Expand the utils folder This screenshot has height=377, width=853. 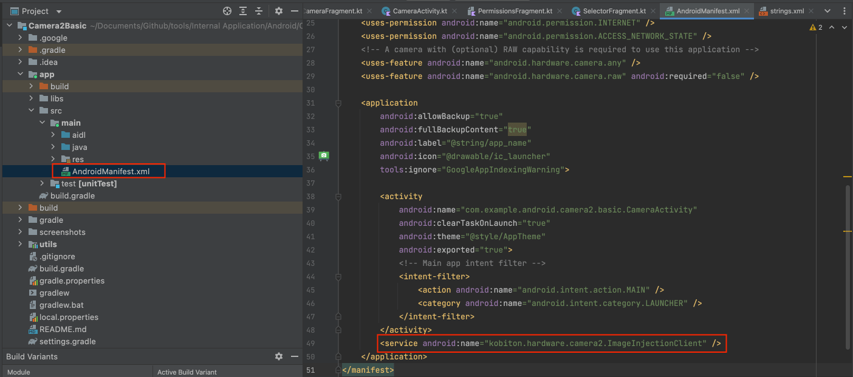pyautogui.click(x=21, y=244)
